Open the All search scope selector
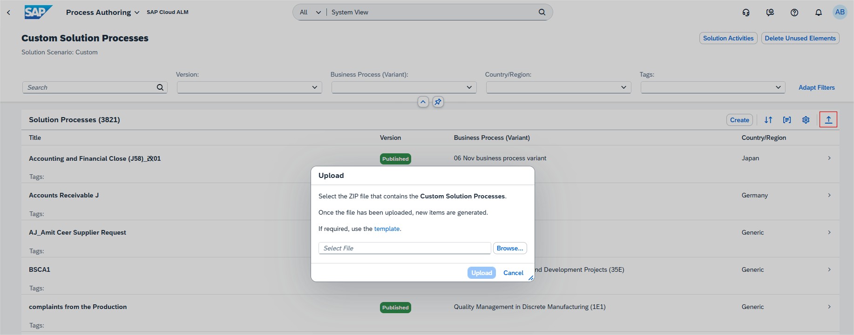 [310, 13]
